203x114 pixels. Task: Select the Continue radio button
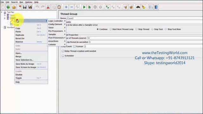tap(98, 29)
